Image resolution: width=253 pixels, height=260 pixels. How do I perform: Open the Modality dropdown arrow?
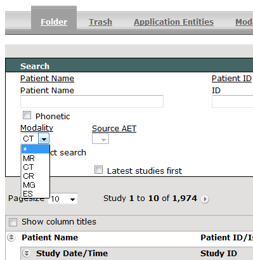point(44,139)
